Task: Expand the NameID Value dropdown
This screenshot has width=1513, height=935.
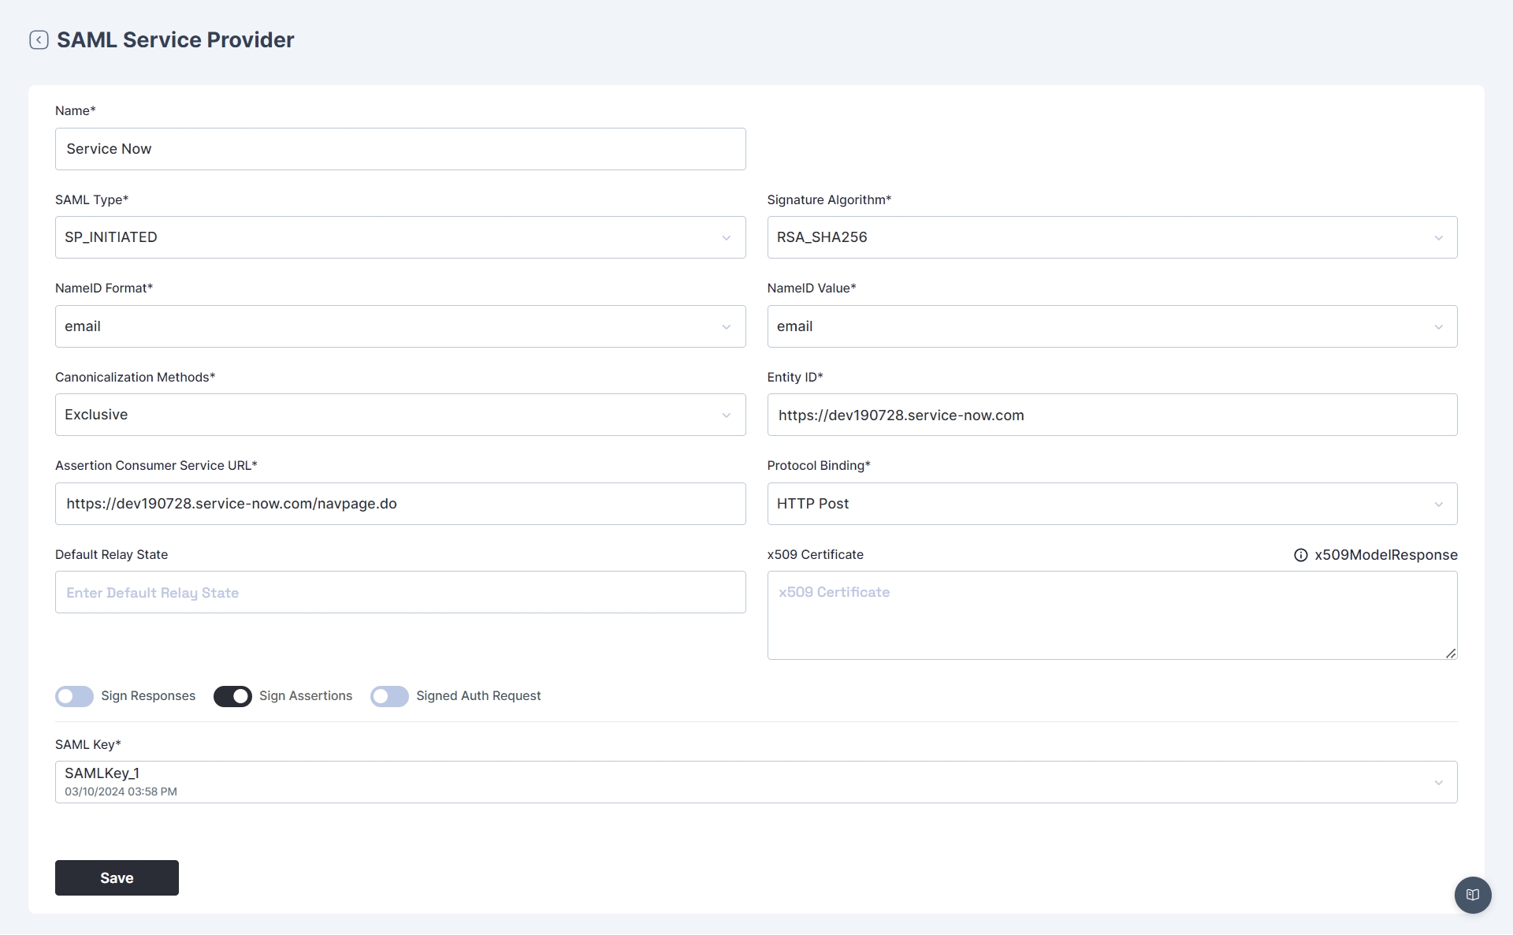Action: click(1111, 326)
